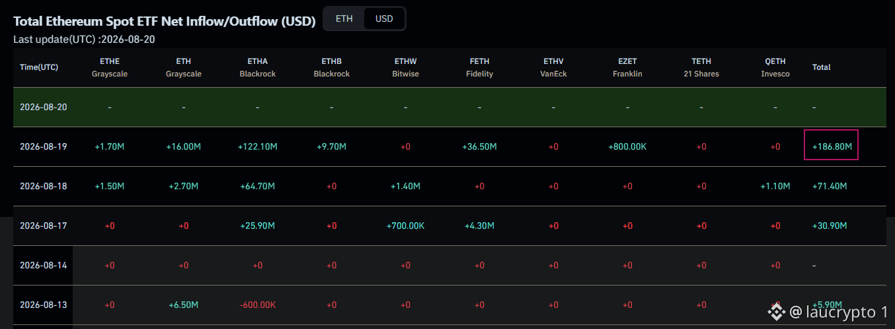895x329 pixels.
Task: Select the USD toggle option
Action: 384,18
